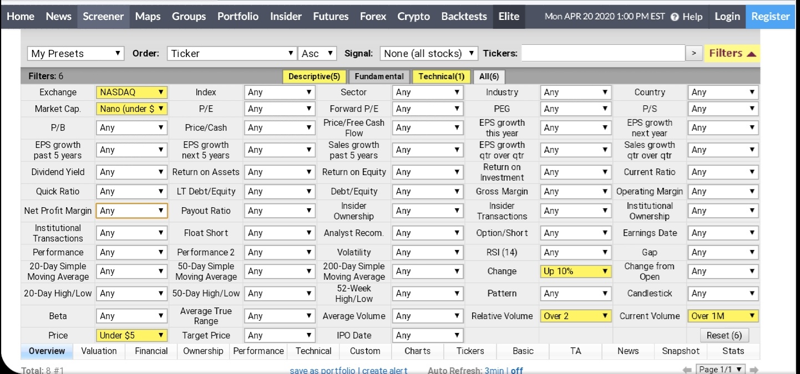Click the Help question-mark icon
Screen dimensions: 800x374
click(675, 17)
